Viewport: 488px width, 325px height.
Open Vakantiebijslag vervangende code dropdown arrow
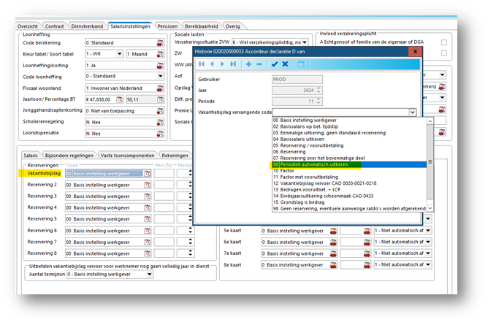[x=412, y=112]
